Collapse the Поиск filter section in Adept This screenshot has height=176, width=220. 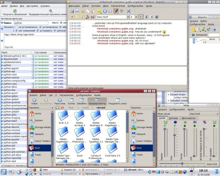2,23
